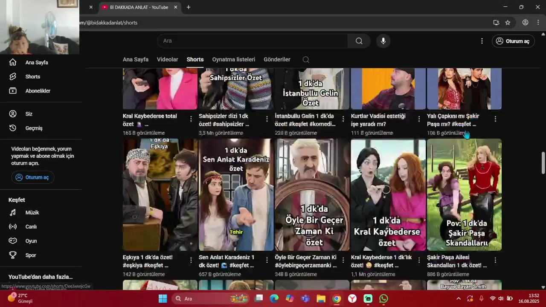Close the BI DAKKADA ANLAT YouTube tab
The height and width of the screenshot is (307, 546).
coord(175,7)
